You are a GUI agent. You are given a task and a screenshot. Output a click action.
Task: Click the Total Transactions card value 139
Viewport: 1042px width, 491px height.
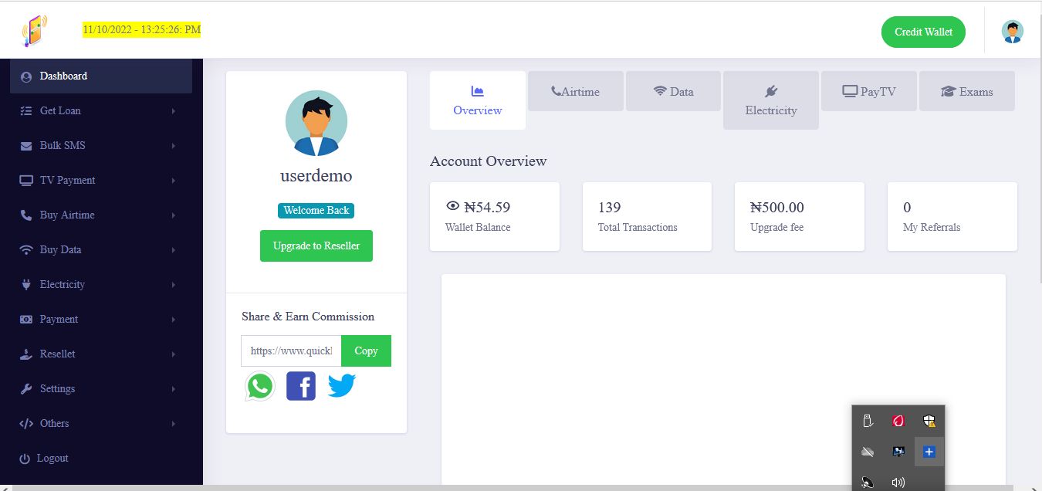[609, 207]
